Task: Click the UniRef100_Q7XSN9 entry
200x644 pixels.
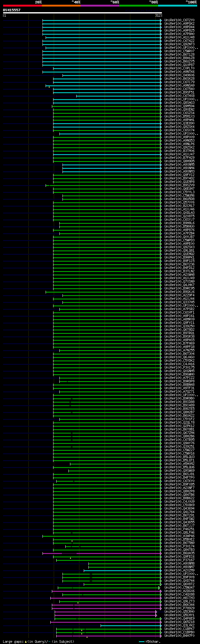Action: point(179,282)
